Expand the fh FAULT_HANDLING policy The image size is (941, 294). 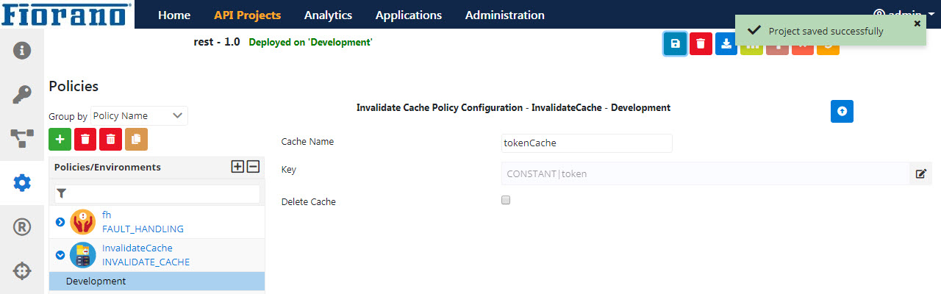(x=60, y=222)
